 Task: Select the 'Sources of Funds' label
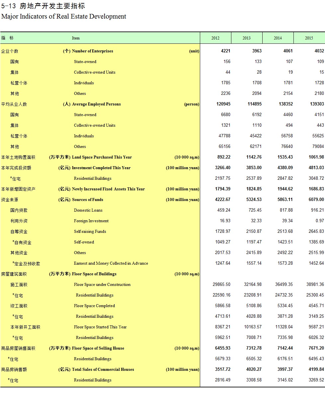87,200
